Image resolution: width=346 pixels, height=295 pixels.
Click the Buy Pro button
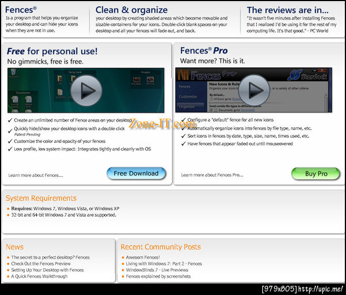316,174
